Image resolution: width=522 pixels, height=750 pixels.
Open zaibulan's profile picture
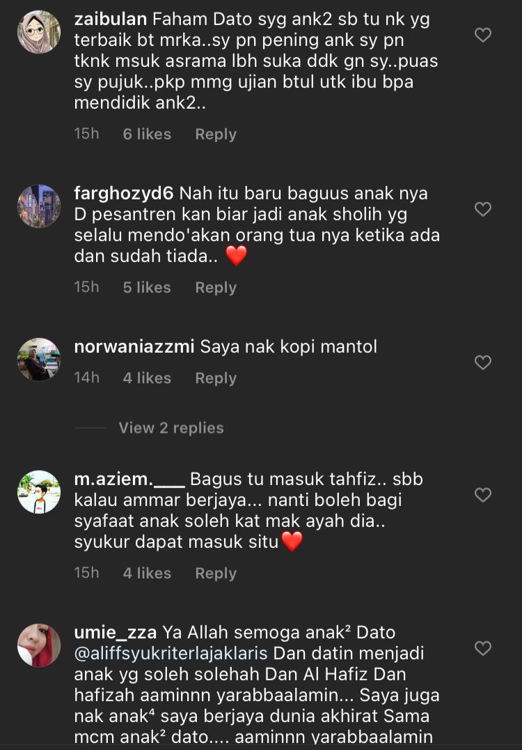tap(39, 31)
